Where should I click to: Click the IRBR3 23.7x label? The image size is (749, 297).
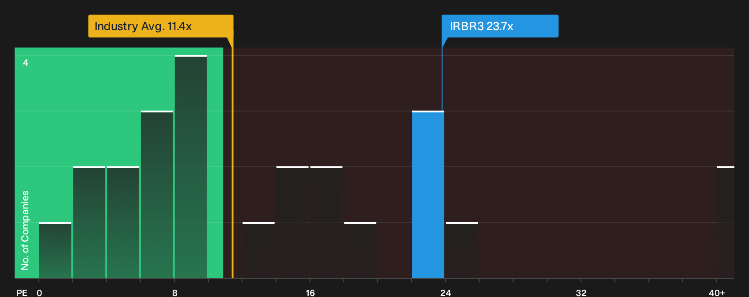(500, 26)
